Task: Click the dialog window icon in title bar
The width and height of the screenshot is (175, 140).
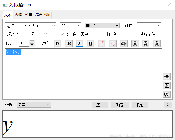Action: coord(5,5)
